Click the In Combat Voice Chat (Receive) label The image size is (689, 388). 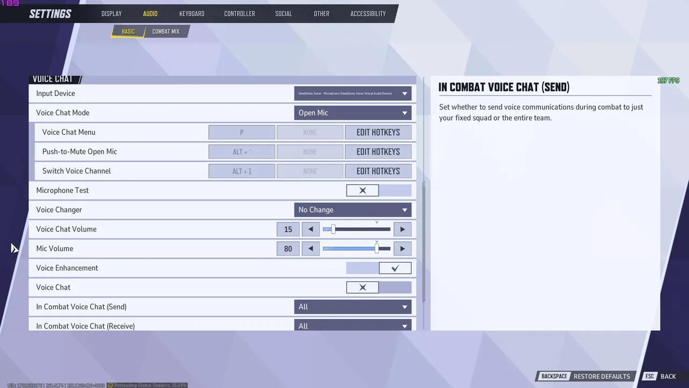click(x=85, y=325)
